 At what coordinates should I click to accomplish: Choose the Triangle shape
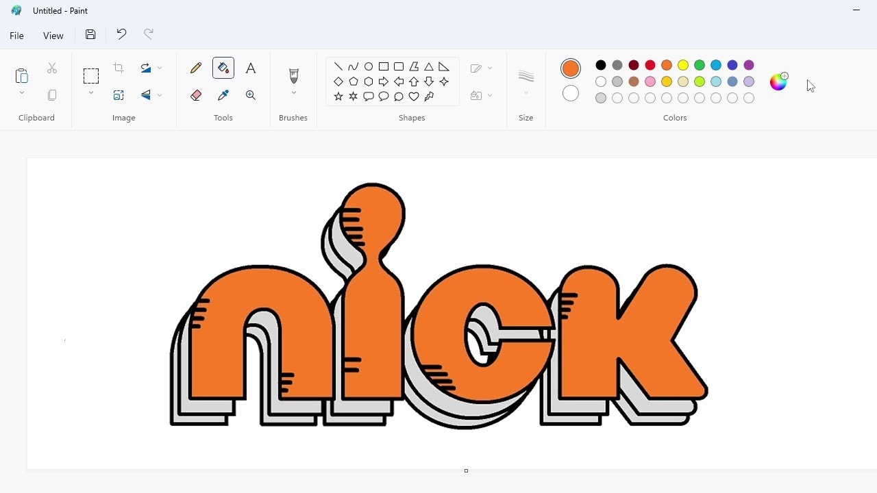coord(429,66)
